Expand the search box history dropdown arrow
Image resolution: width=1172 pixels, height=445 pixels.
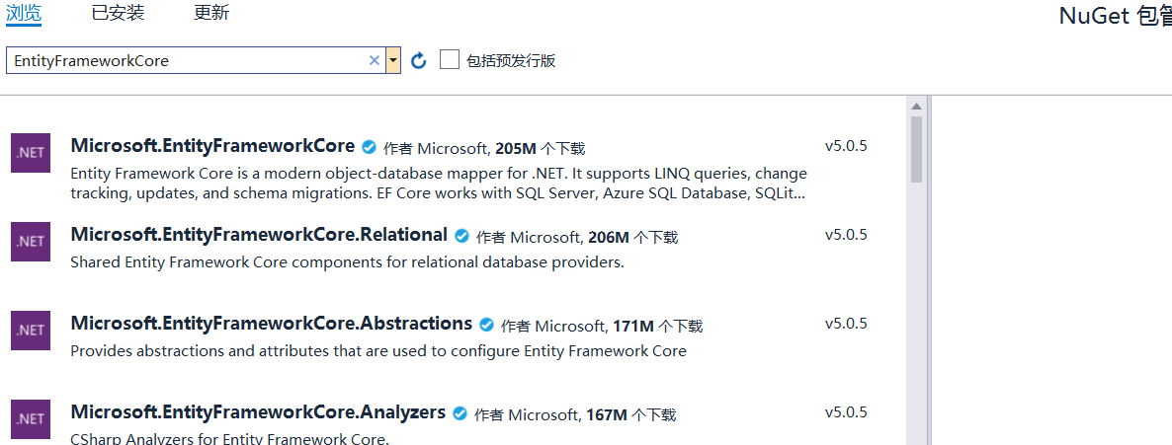[393, 60]
